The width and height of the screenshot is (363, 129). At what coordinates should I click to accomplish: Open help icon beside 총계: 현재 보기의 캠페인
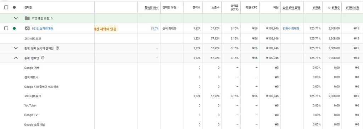click(x=57, y=48)
